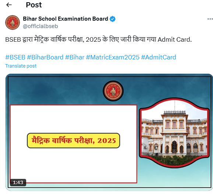Open the #BSEB hashtag
This screenshot has width=213, height=194.
(x=15, y=57)
